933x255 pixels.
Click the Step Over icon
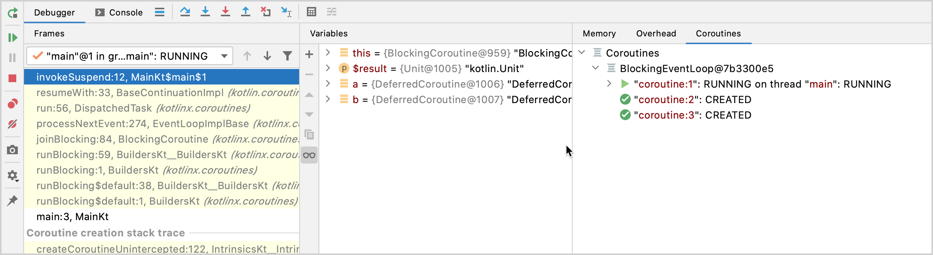tap(185, 12)
